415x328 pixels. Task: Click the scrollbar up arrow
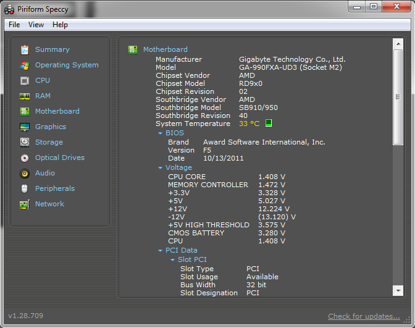point(398,44)
